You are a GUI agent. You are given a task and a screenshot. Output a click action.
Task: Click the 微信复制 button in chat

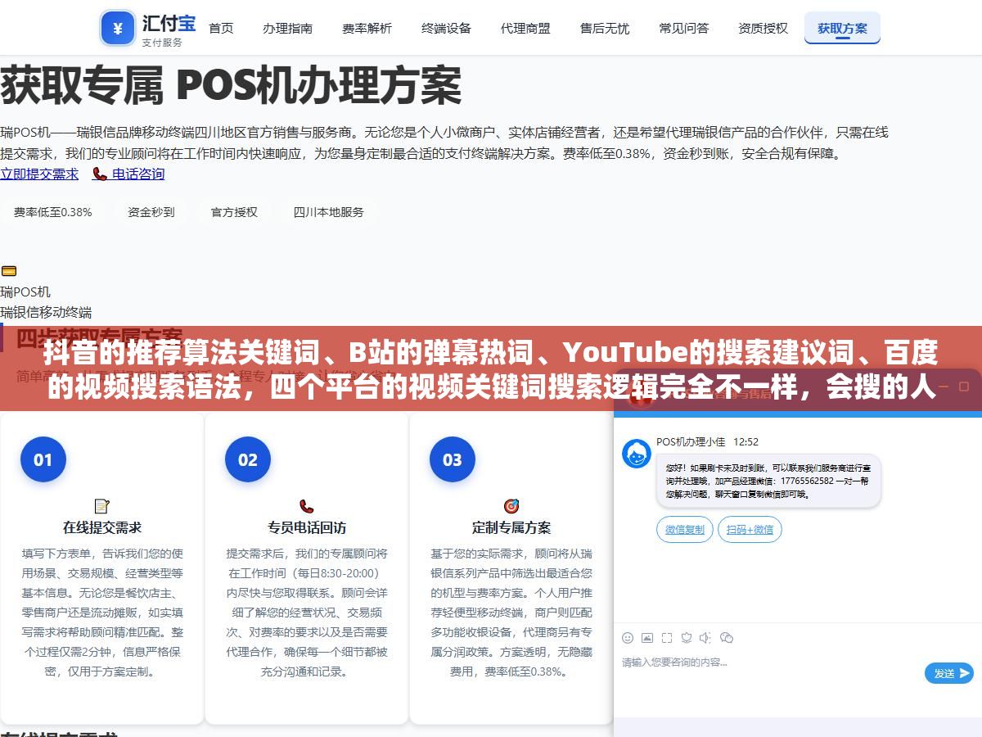(685, 530)
